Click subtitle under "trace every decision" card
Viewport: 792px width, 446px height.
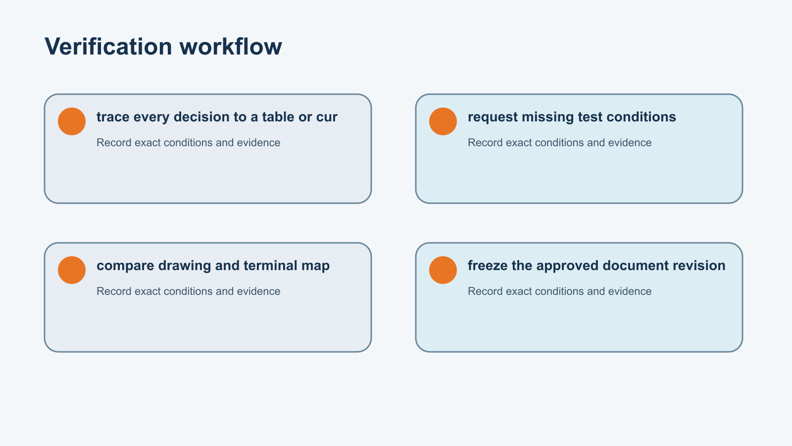pos(188,143)
